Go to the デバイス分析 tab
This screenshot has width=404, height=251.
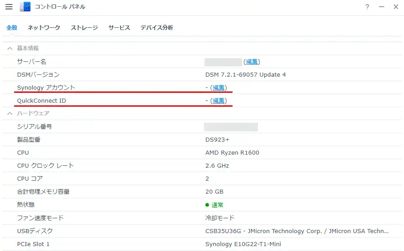[x=156, y=28]
